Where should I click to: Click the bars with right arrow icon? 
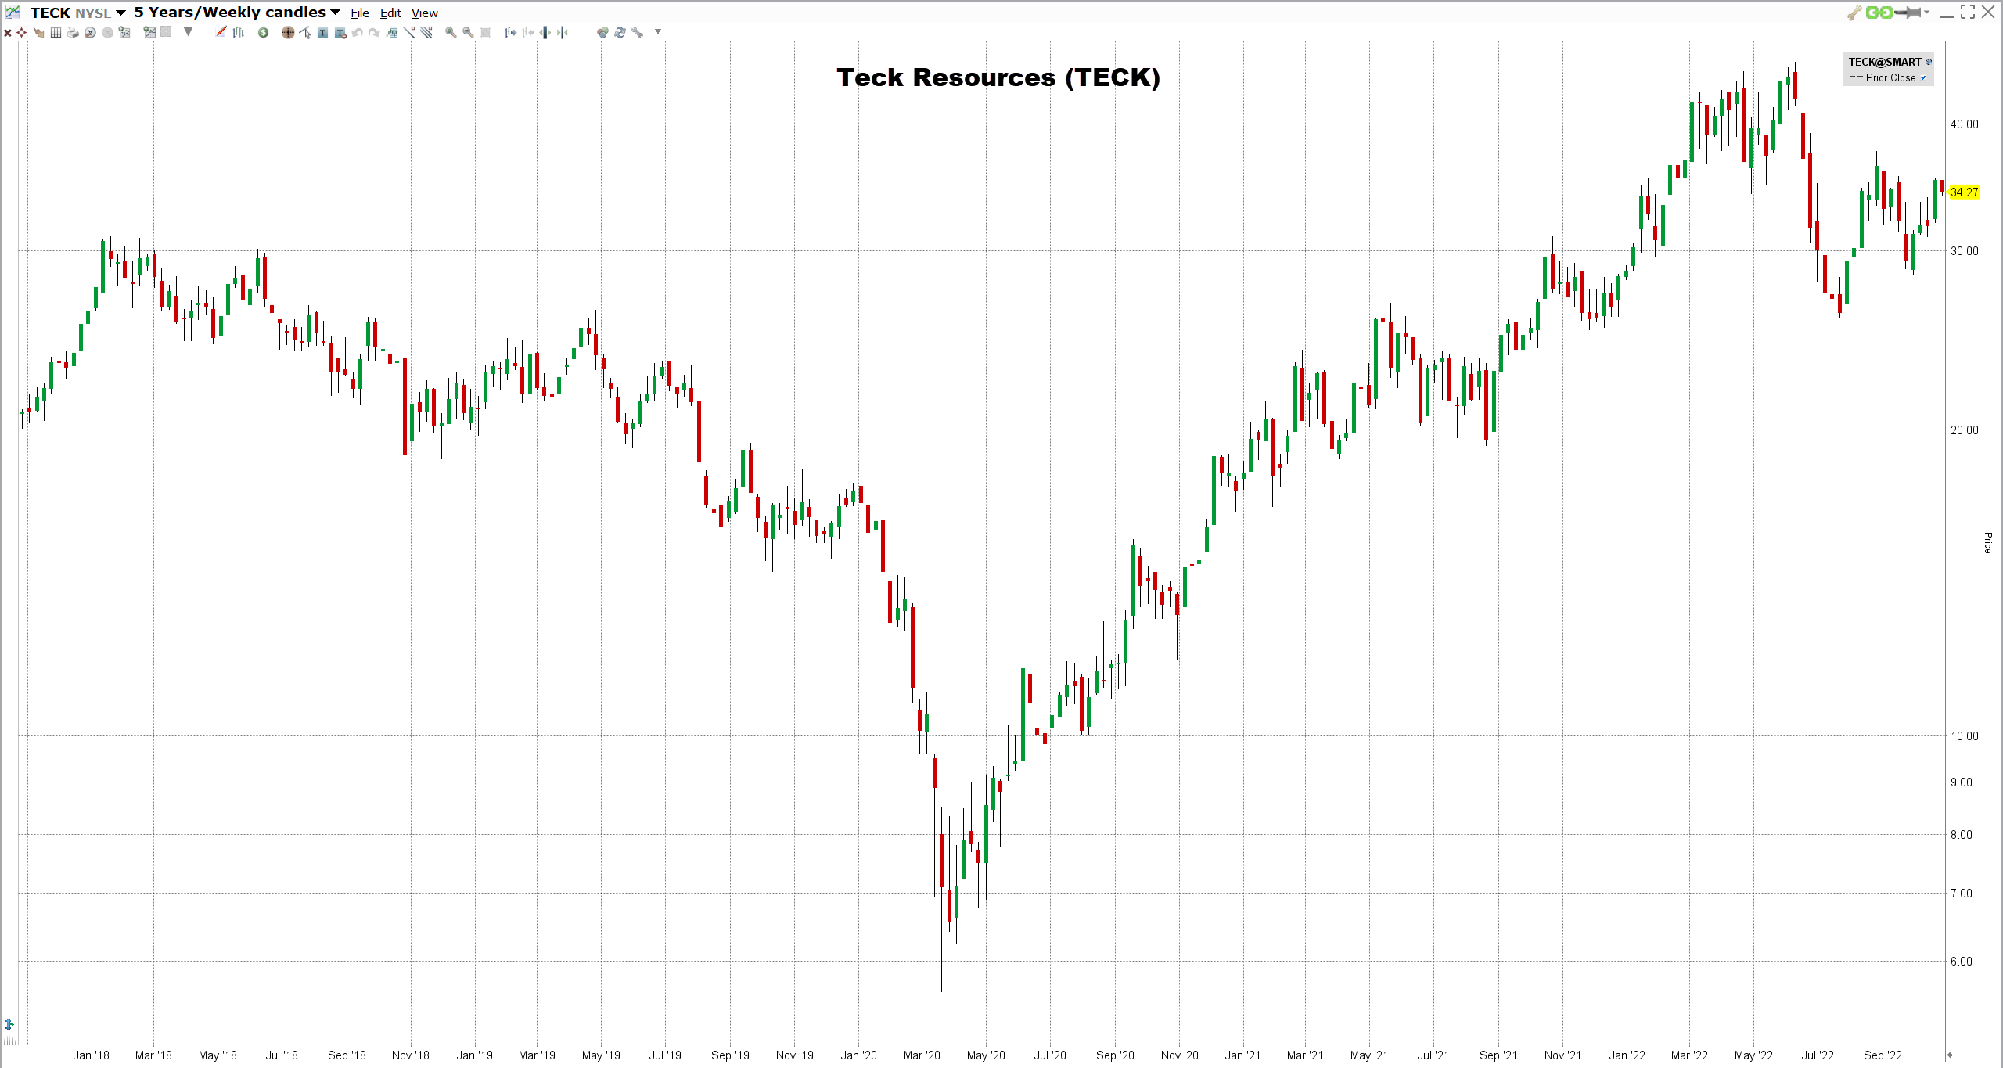pyautogui.click(x=510, y=32)
